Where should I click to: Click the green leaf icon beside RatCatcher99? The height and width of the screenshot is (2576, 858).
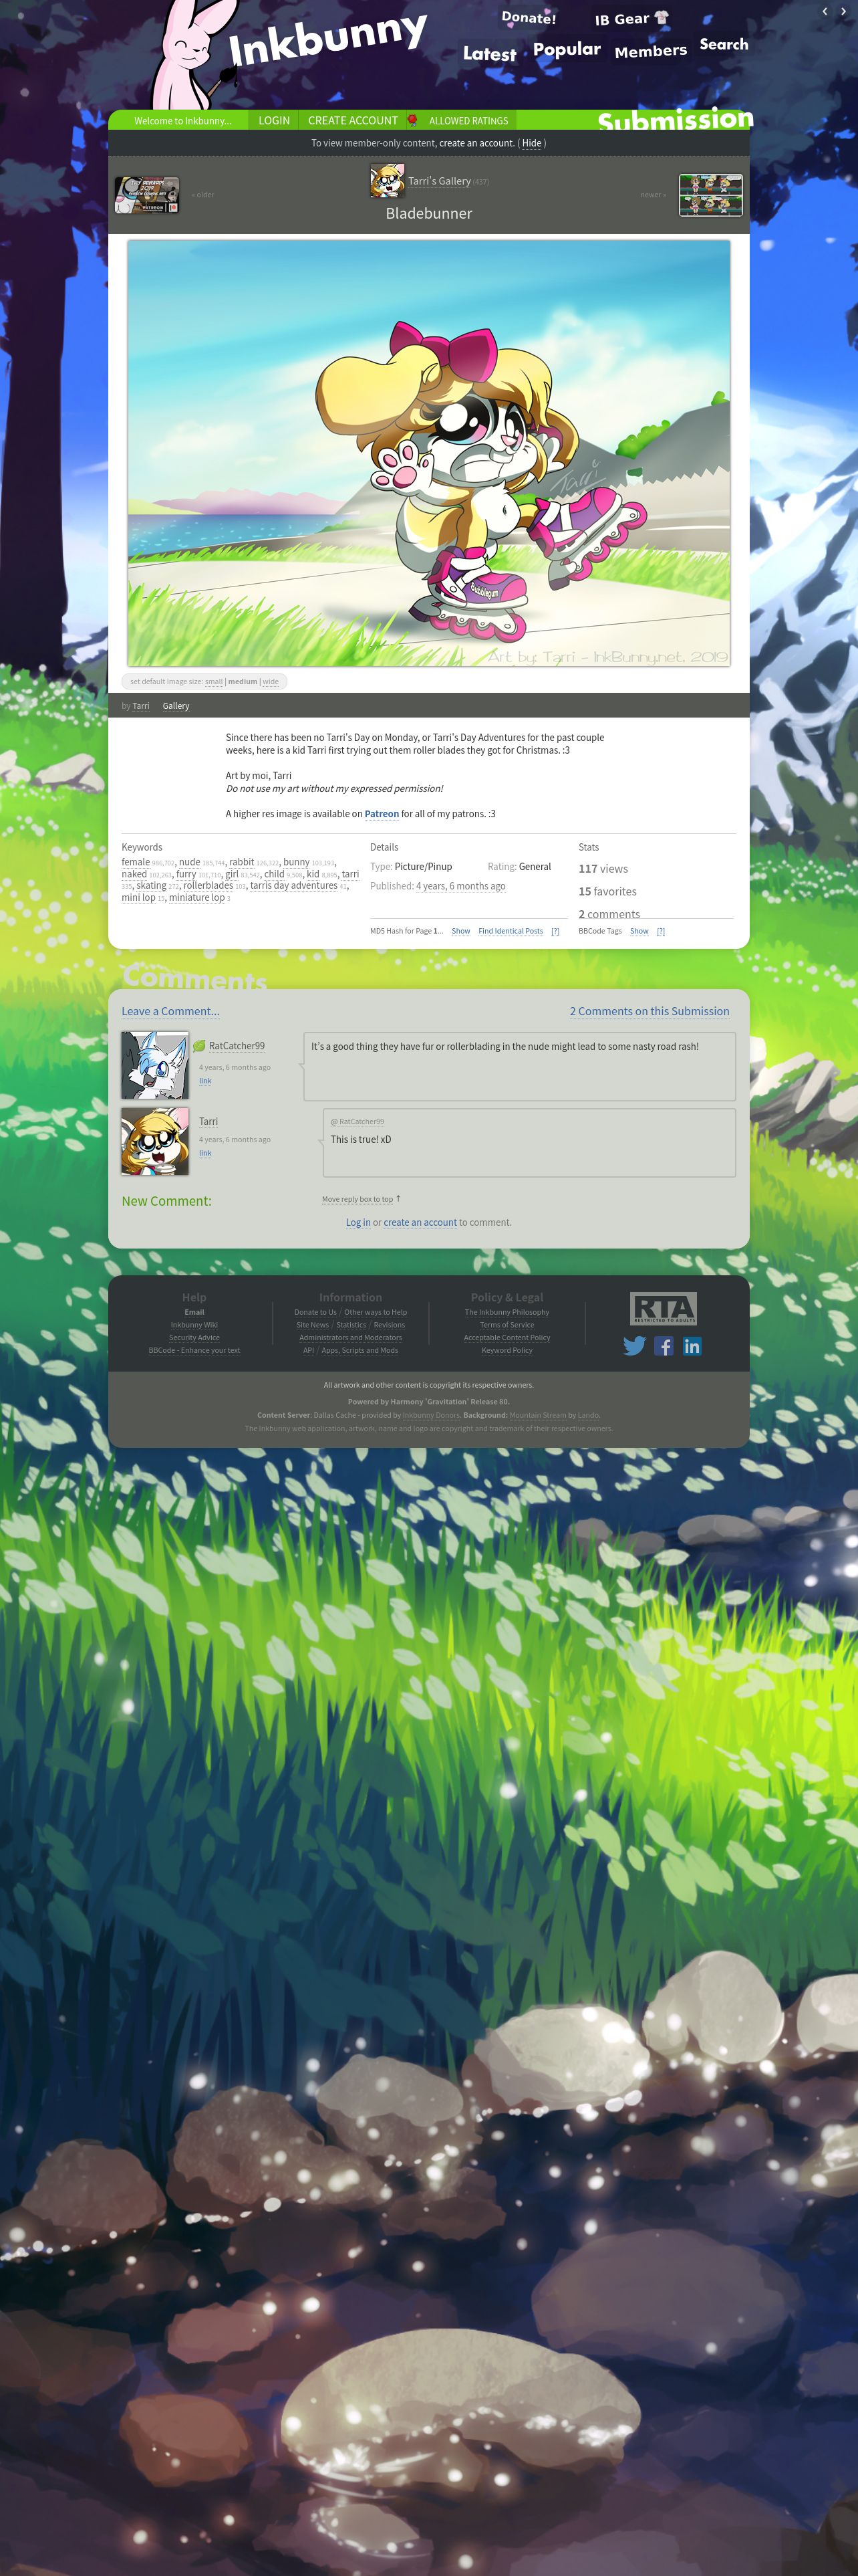(x=198, y=1046)
